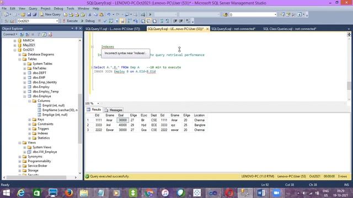Expand the Keys folder

point(29,119)
